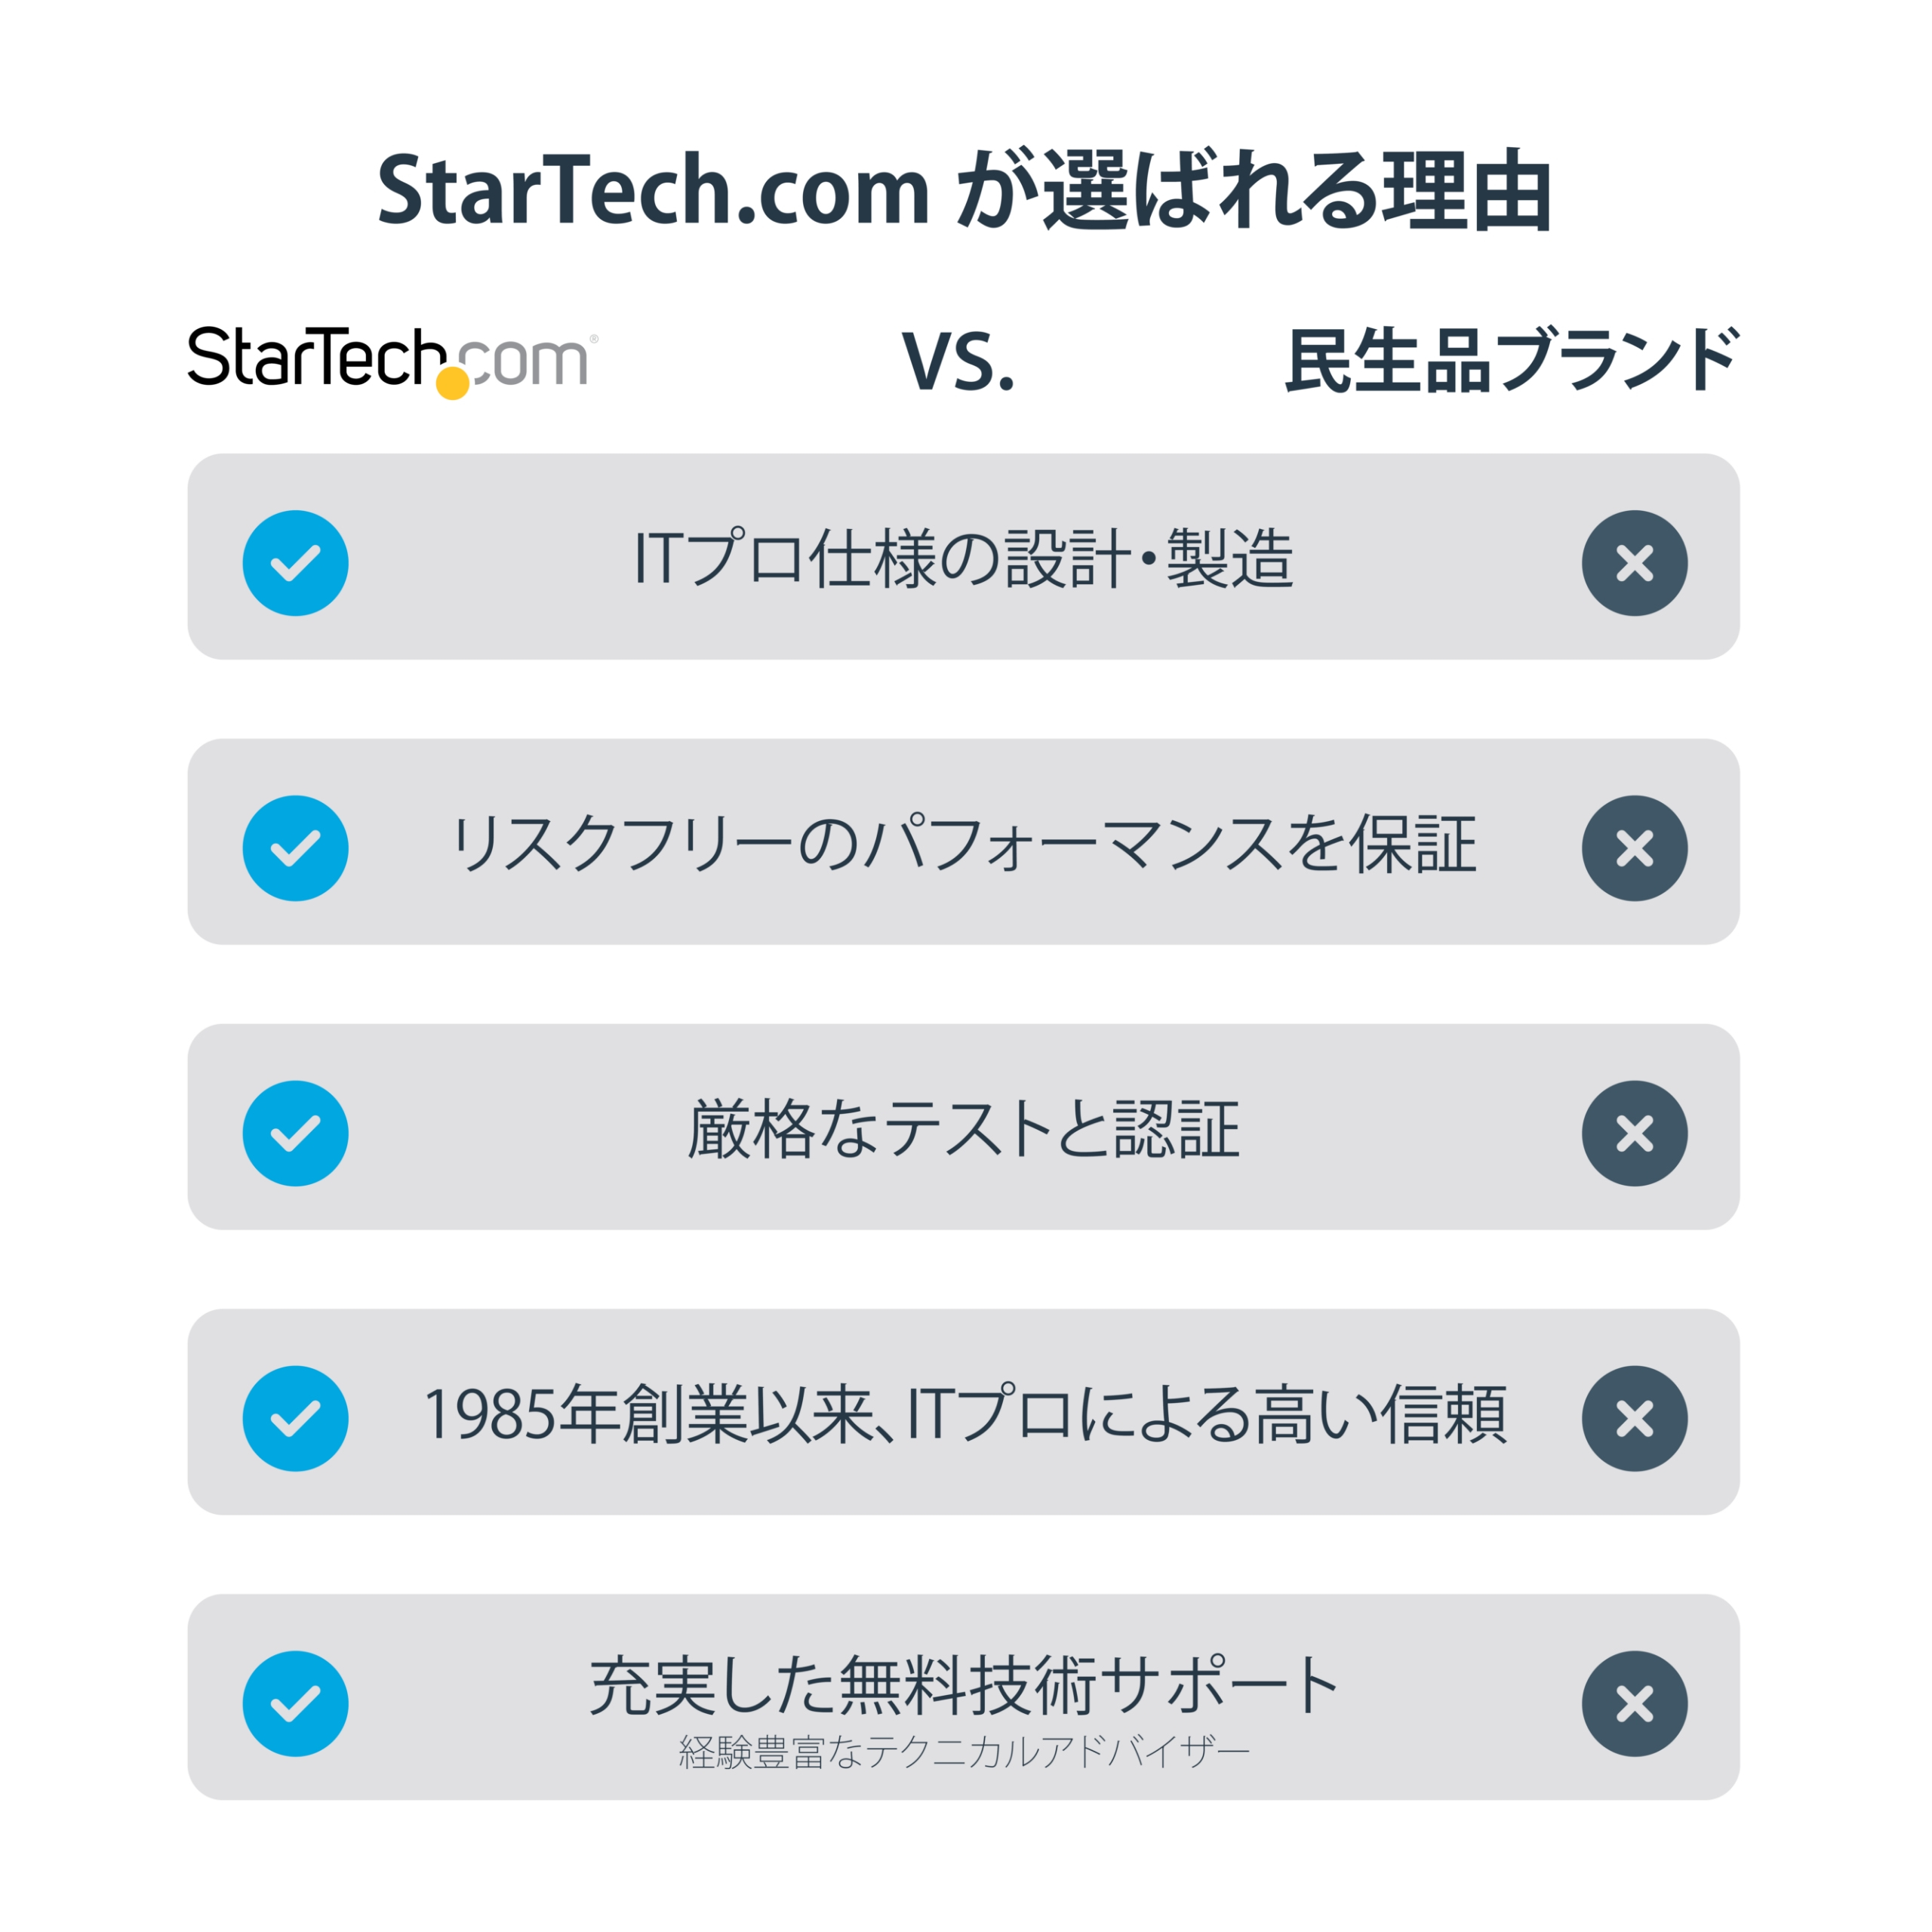Click the heading StarTech.com が選ばれる理由

pos(964,190)
